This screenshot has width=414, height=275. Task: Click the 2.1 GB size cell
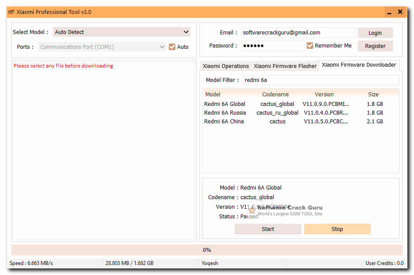coord(375,122)
